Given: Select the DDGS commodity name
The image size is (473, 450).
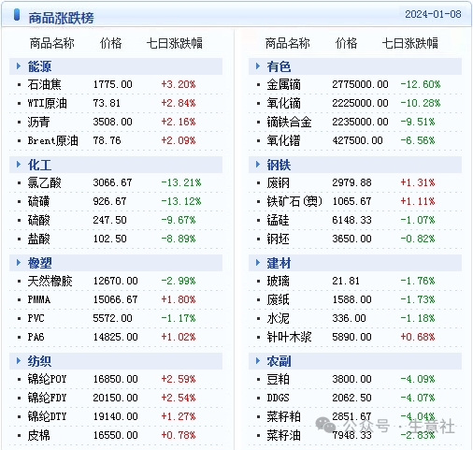Looking at the screenshot, I should coord(278,398).
